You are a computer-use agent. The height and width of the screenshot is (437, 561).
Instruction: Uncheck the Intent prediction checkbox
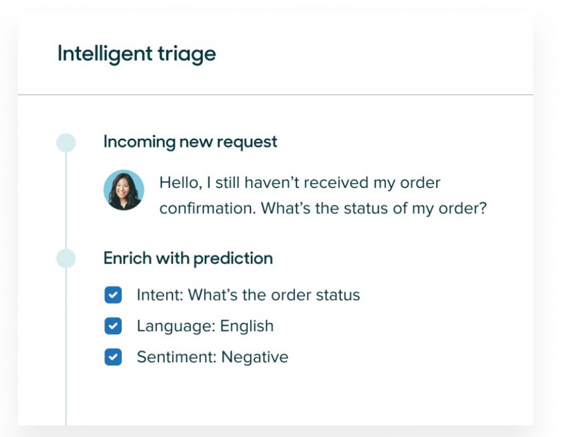113,295
